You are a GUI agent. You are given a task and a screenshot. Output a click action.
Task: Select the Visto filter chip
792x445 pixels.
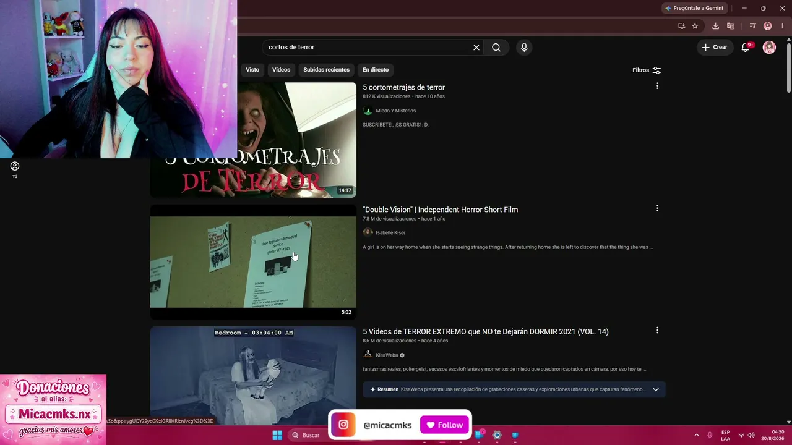(252, 70)
